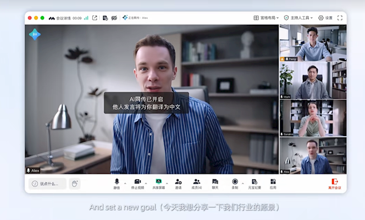Show the members list 成员(4)
Viewport: 365px width, 220px height.
(197, 184)
